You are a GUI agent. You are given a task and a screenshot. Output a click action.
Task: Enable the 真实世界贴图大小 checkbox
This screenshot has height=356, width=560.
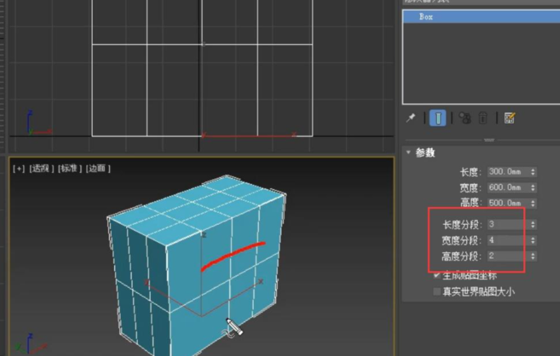437,292
